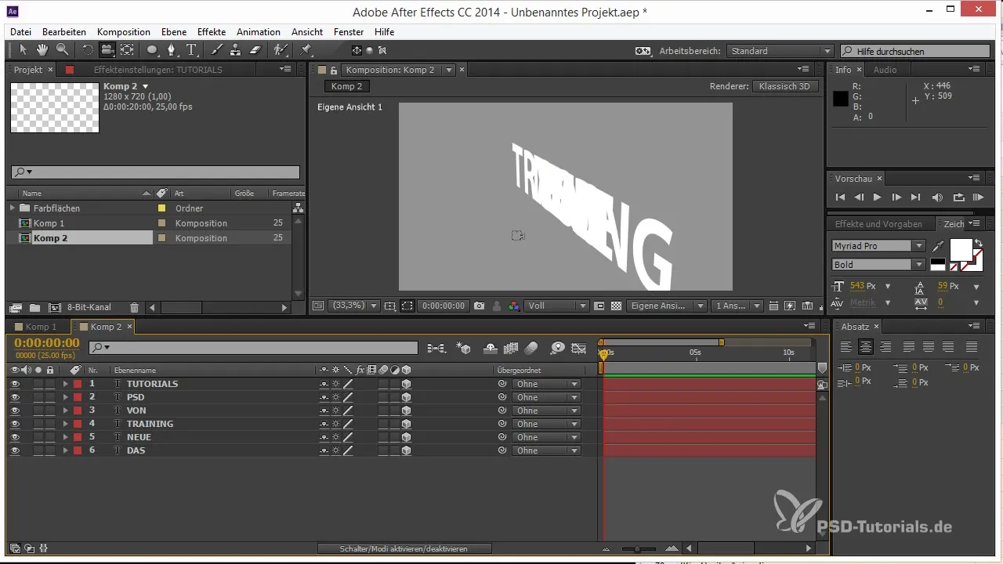Select the Selection arrow tool
The width and height of the screenshot is (1003, 564).
24,50
